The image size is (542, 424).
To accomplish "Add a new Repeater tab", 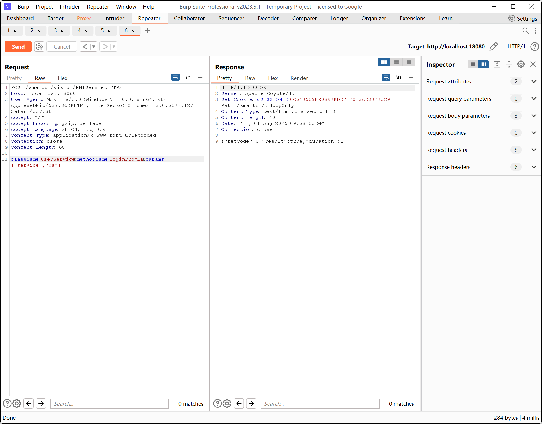I will click(x=147, y=31).
